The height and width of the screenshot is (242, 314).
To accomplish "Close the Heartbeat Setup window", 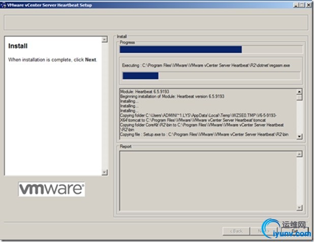I will point(308,5).
